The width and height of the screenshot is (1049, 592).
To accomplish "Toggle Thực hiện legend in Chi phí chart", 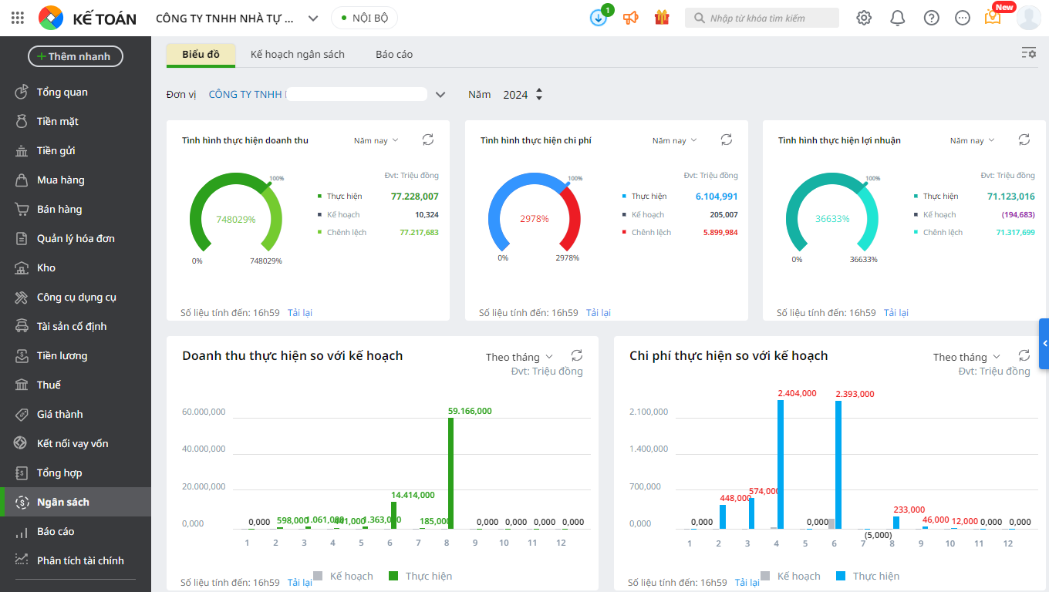I will pyautogui.click(x=868, y=576).
